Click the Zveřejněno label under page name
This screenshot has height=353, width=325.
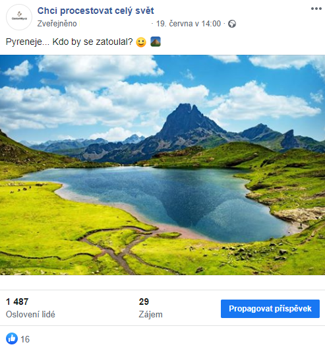(57, 24)
